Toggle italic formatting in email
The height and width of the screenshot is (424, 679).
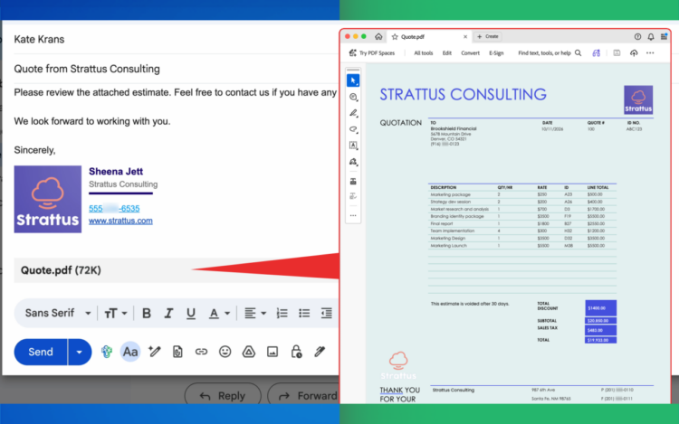pyautogui.click(x=168, y=314)
